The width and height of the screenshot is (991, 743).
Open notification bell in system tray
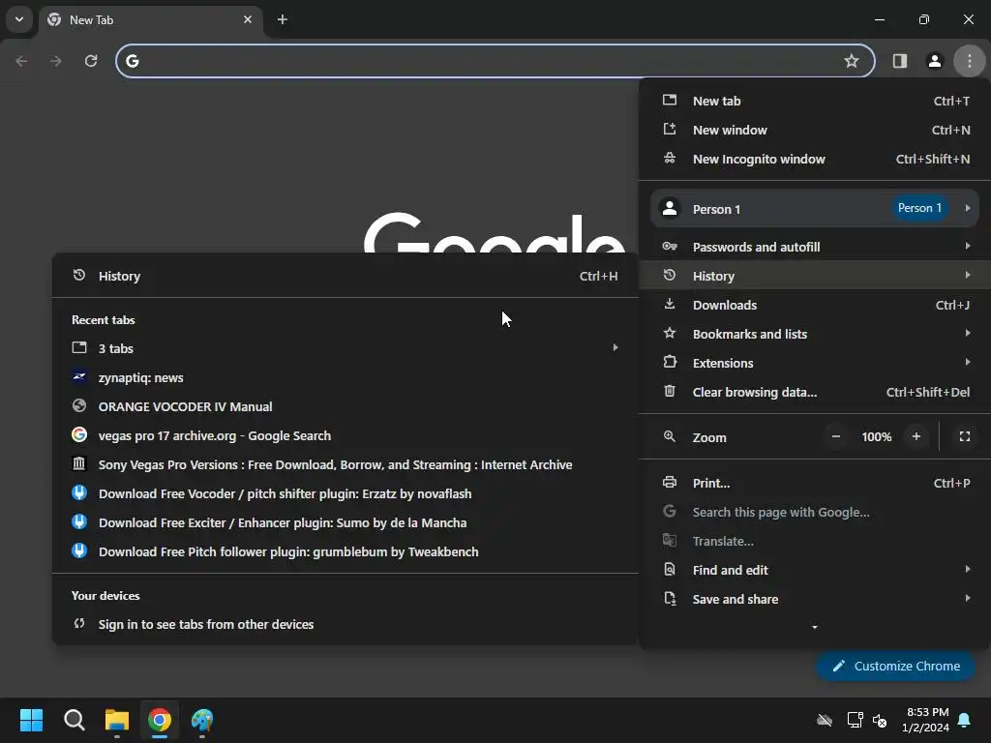(964, 720)
